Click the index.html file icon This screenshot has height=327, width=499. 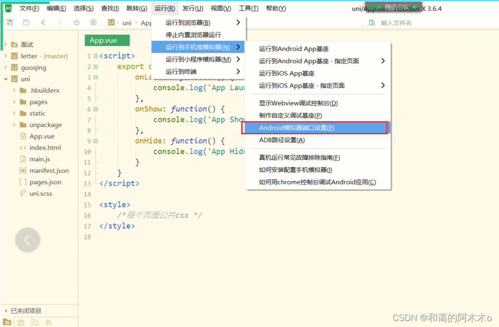pos(23,148)
